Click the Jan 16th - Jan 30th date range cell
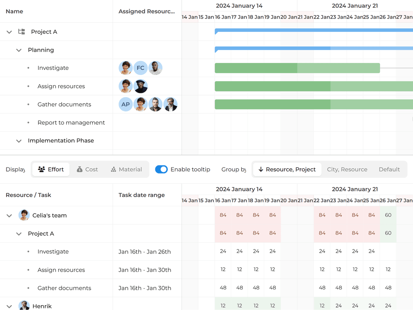Screen dimensions: 413x310 144,270
